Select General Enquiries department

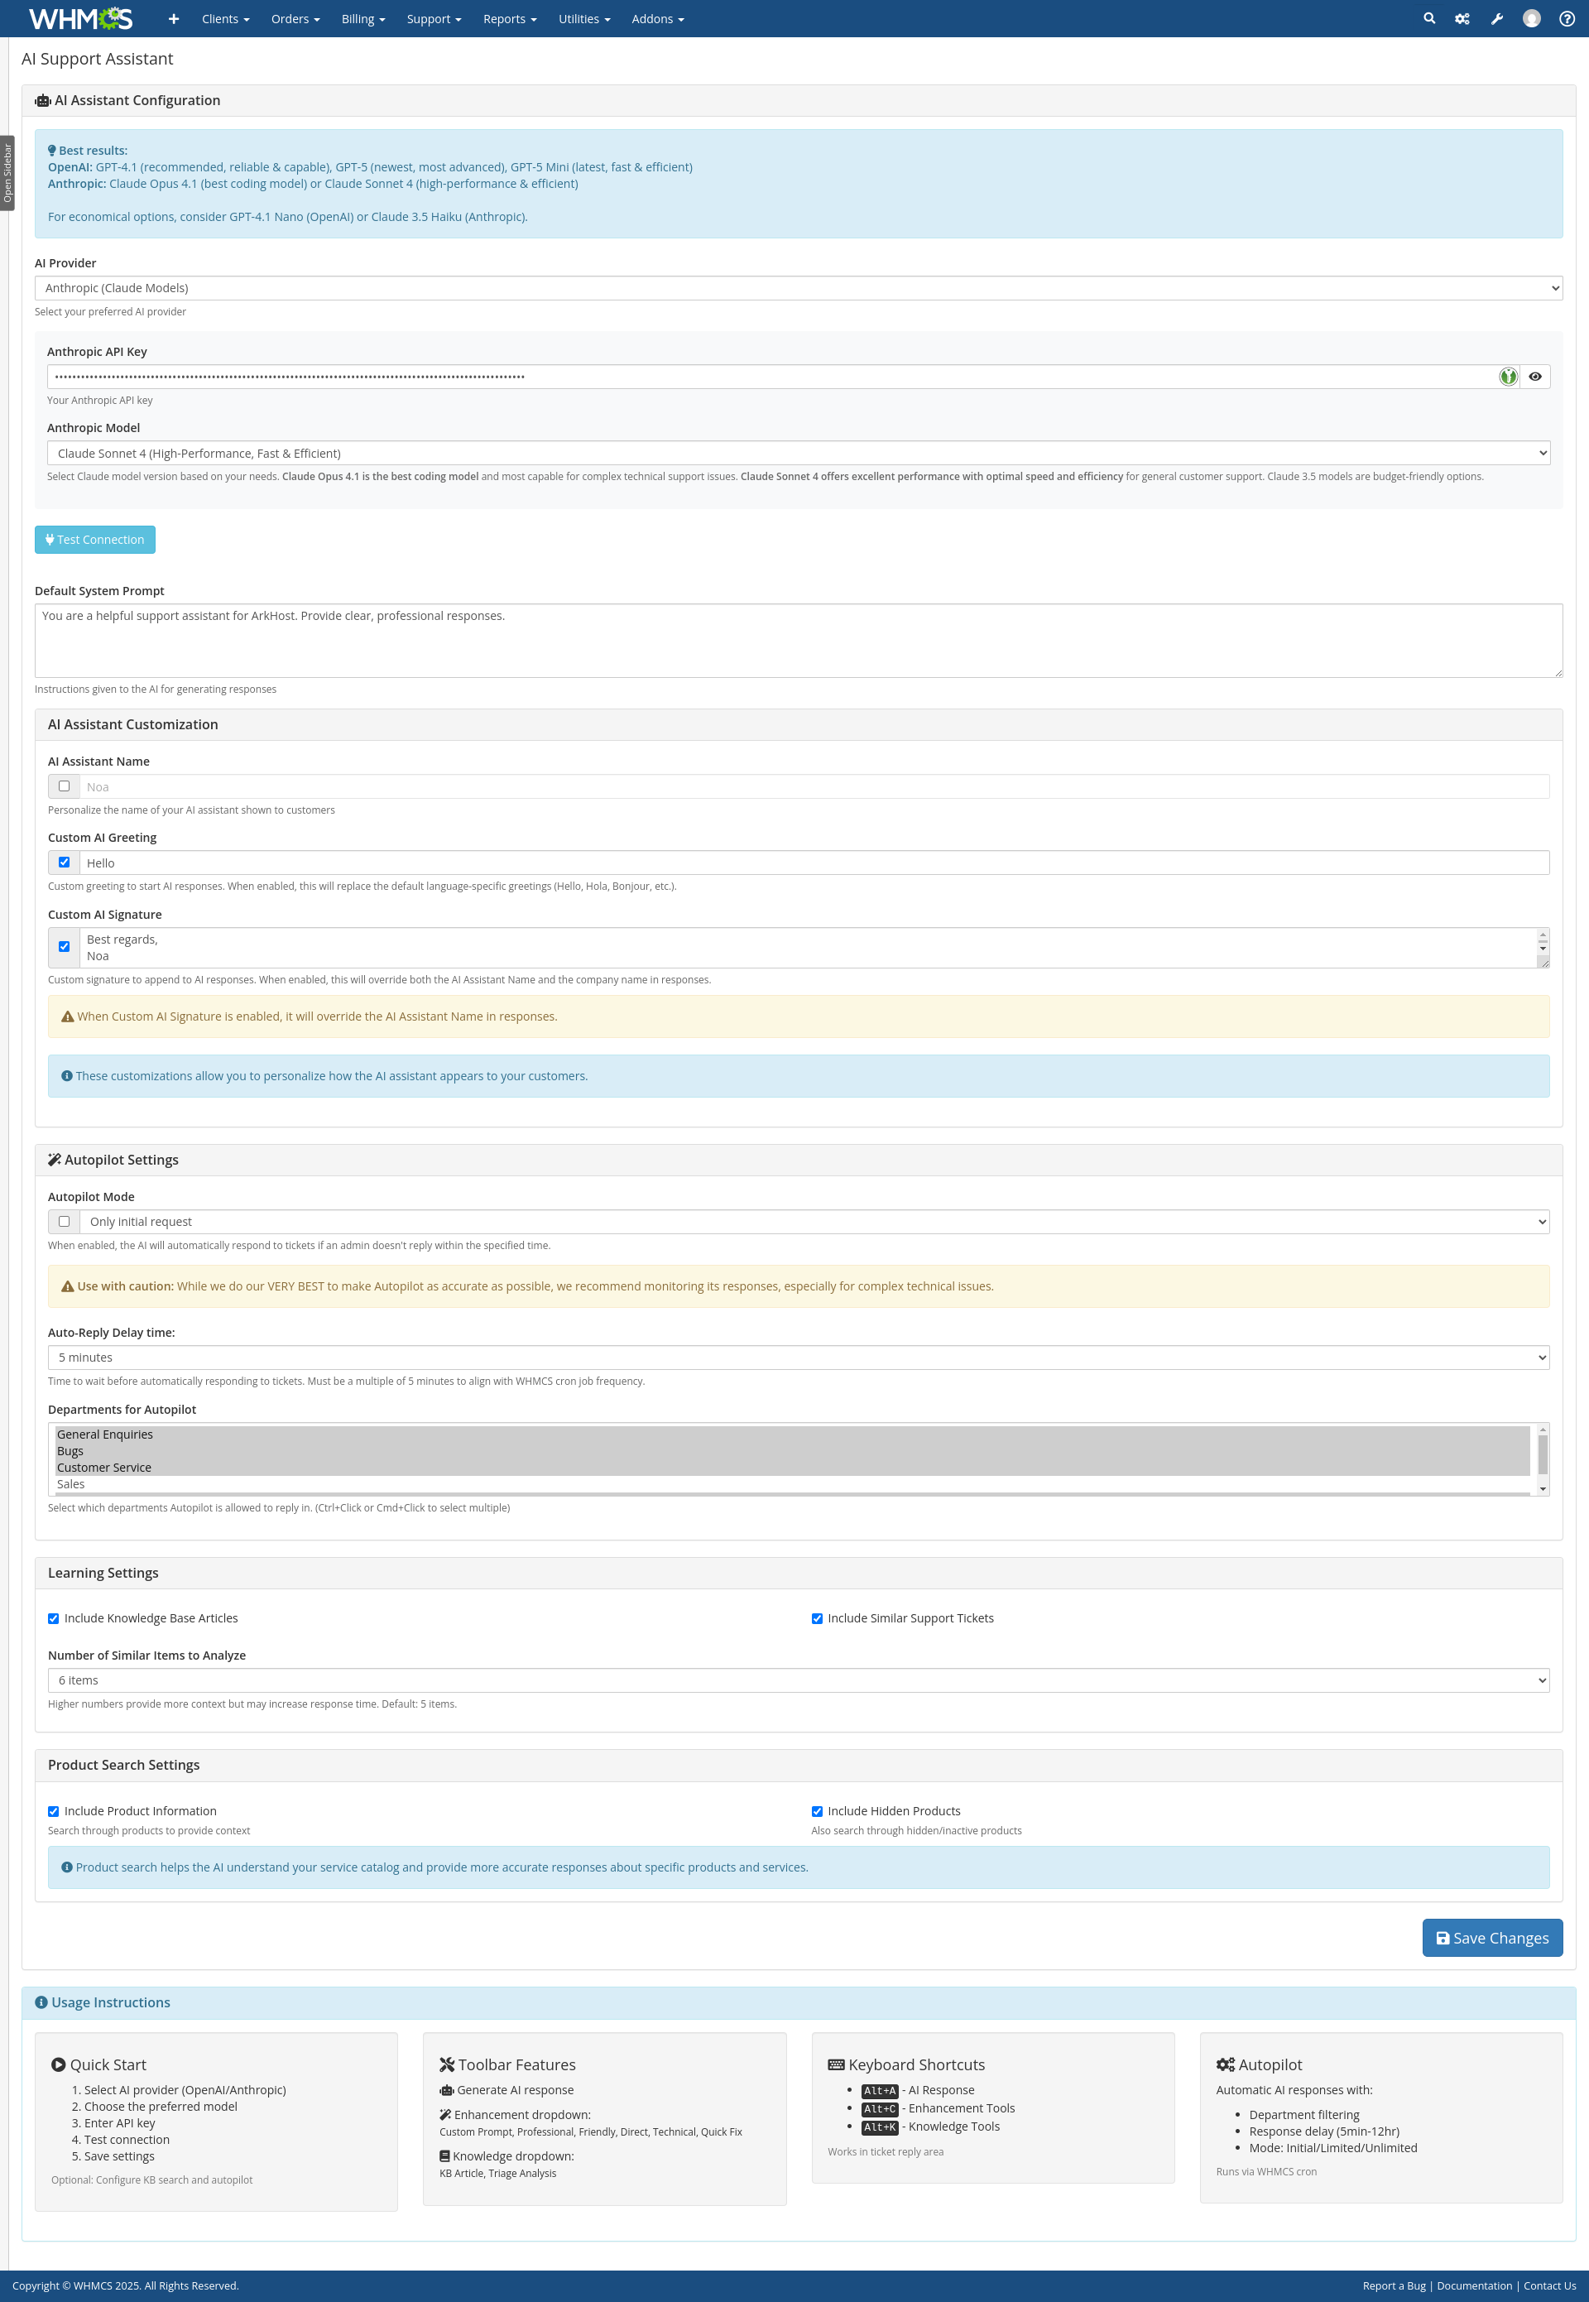click(791, 1434)
